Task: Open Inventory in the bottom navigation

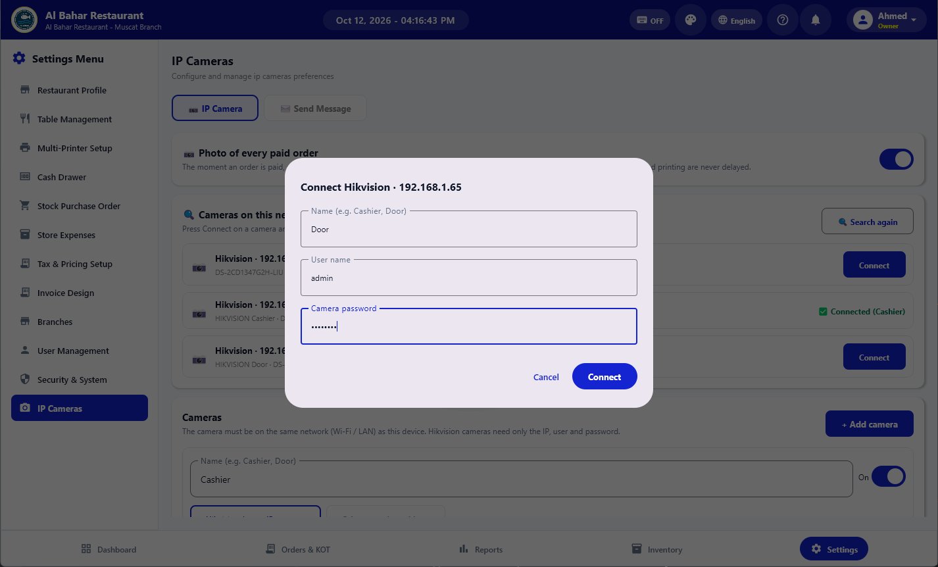Action: tap(656, 549)
